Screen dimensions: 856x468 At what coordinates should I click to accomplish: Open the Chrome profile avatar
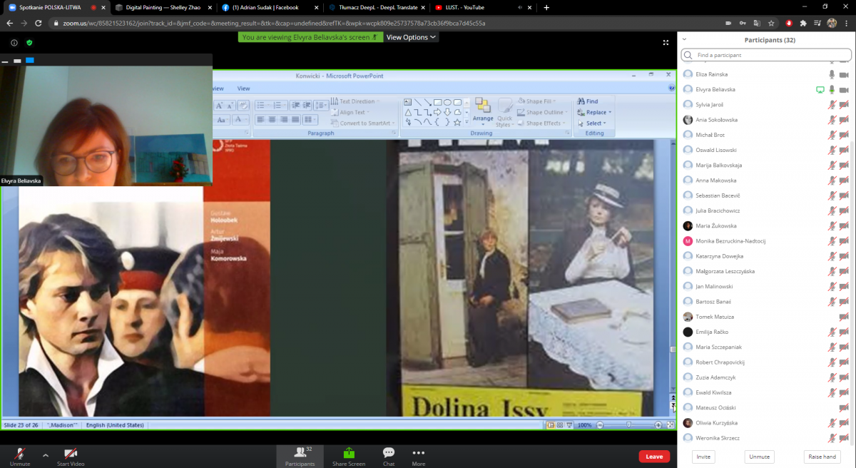(x=832, y=23)
